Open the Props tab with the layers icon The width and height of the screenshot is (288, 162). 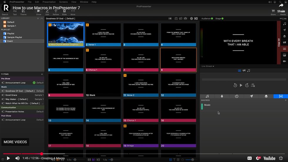pyautogui.click(x=266, y=96)
